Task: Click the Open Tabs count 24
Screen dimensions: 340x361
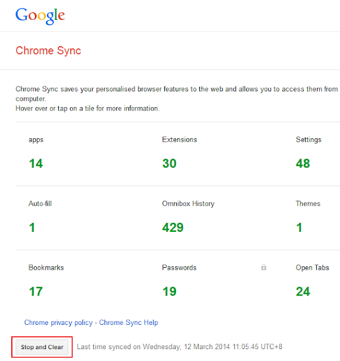Action: coord(303,292)
